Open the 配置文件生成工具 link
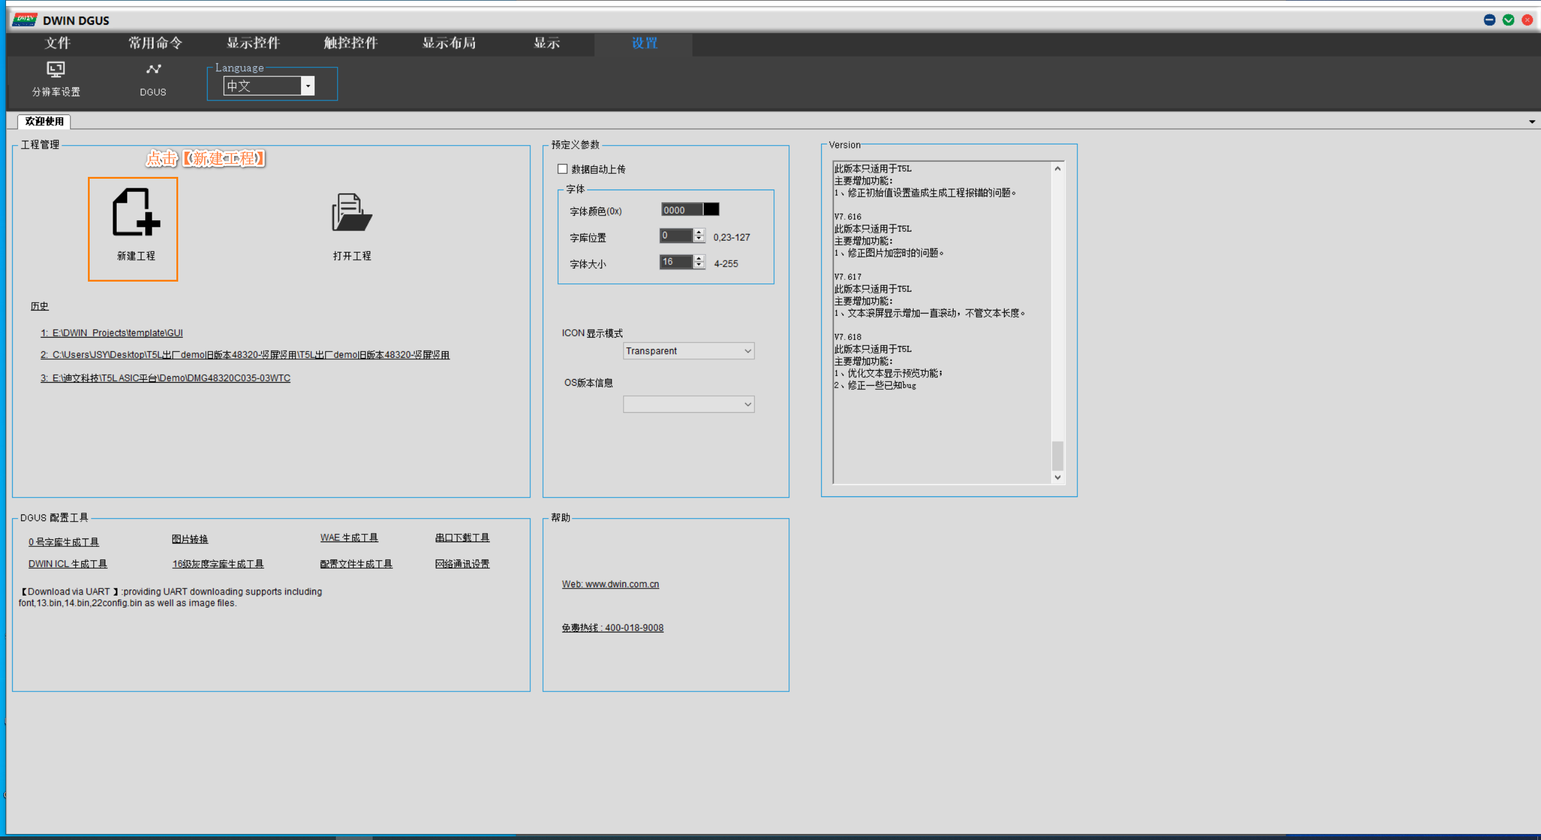The width and height of the screenshot is (1541, 840). click(356, 564)
